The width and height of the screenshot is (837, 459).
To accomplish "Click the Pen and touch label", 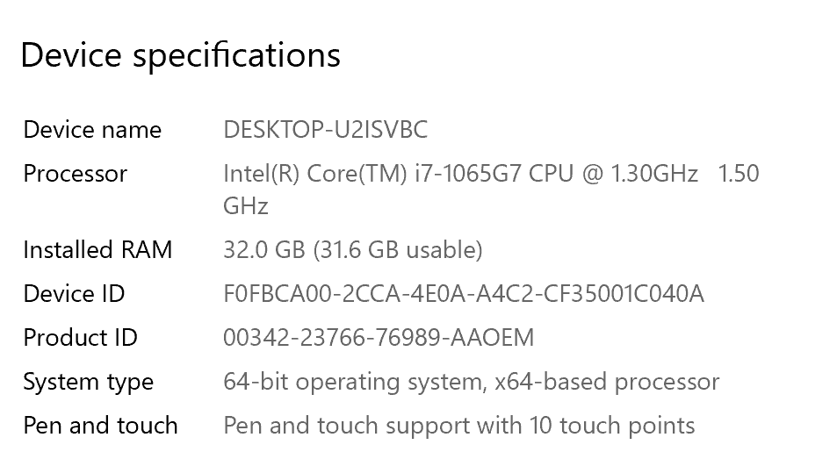I will 100,427.
